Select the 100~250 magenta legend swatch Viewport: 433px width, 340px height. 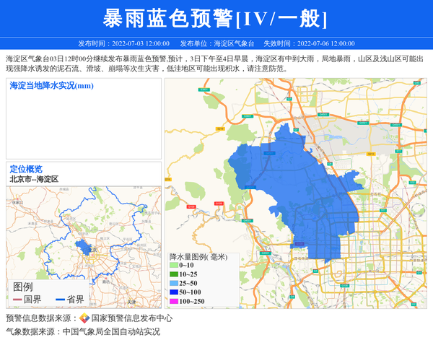pos(174,301)
